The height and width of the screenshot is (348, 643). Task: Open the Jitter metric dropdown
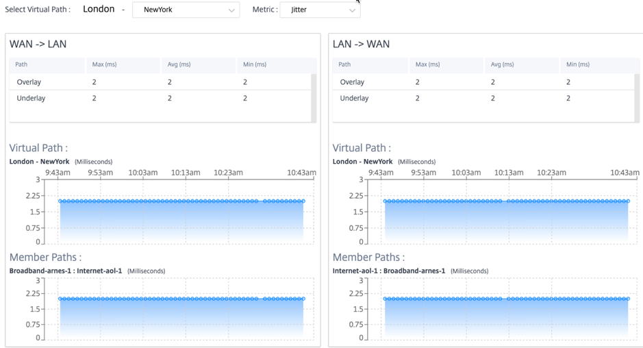pos(320,10)
